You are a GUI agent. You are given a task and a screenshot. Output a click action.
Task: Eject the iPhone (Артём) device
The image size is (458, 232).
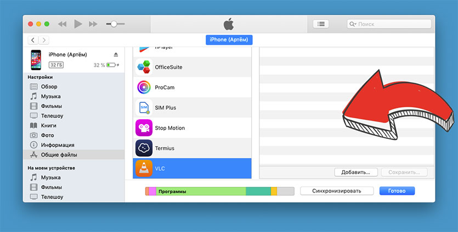[116, 55]
